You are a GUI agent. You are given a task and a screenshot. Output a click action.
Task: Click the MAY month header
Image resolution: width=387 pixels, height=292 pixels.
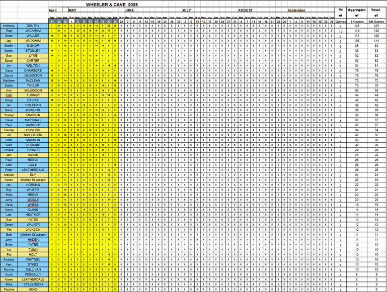[x=72, y=10]
